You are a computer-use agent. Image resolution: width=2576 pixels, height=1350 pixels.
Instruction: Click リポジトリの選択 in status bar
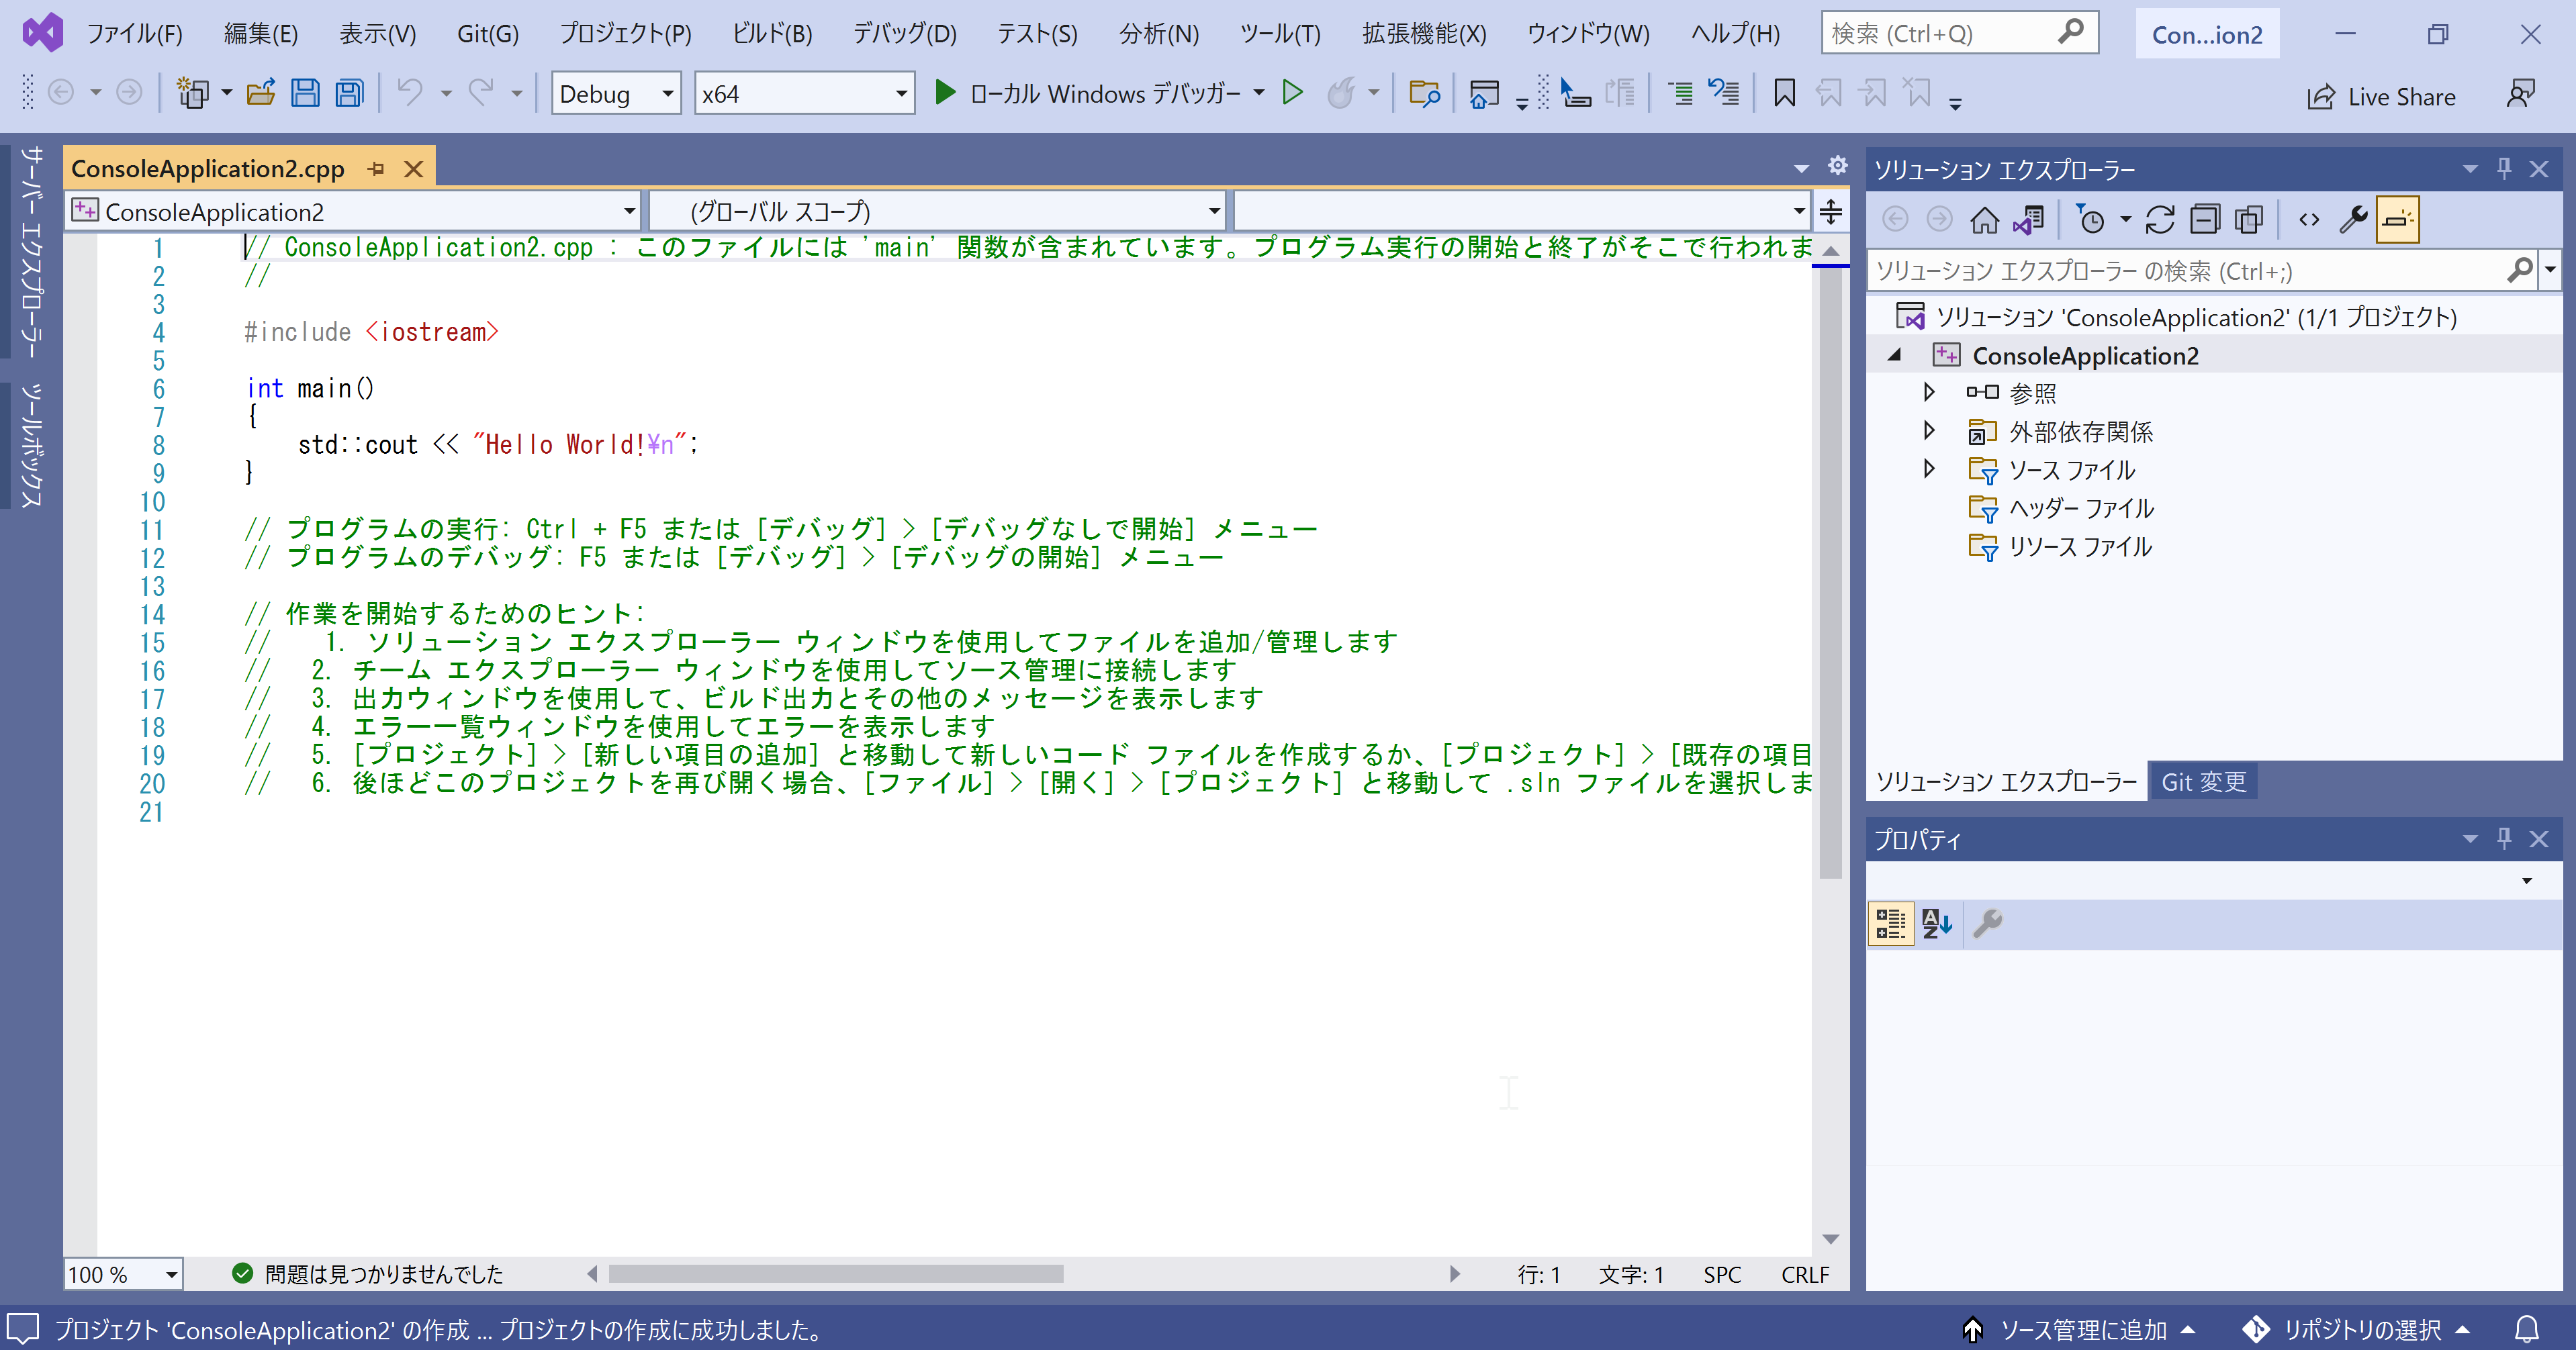(2357, 1330)
